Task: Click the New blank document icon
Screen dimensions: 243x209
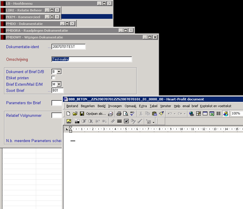Action: [68, 114]
